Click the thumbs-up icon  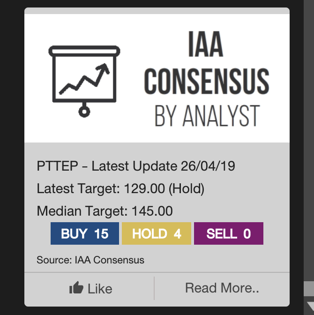pyautogui.click(x=76, y=288)
